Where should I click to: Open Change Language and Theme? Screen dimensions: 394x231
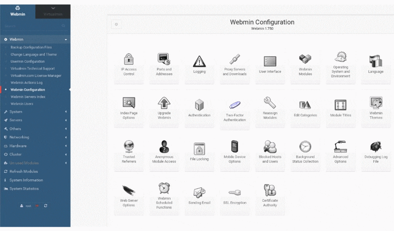coord(34,54)
